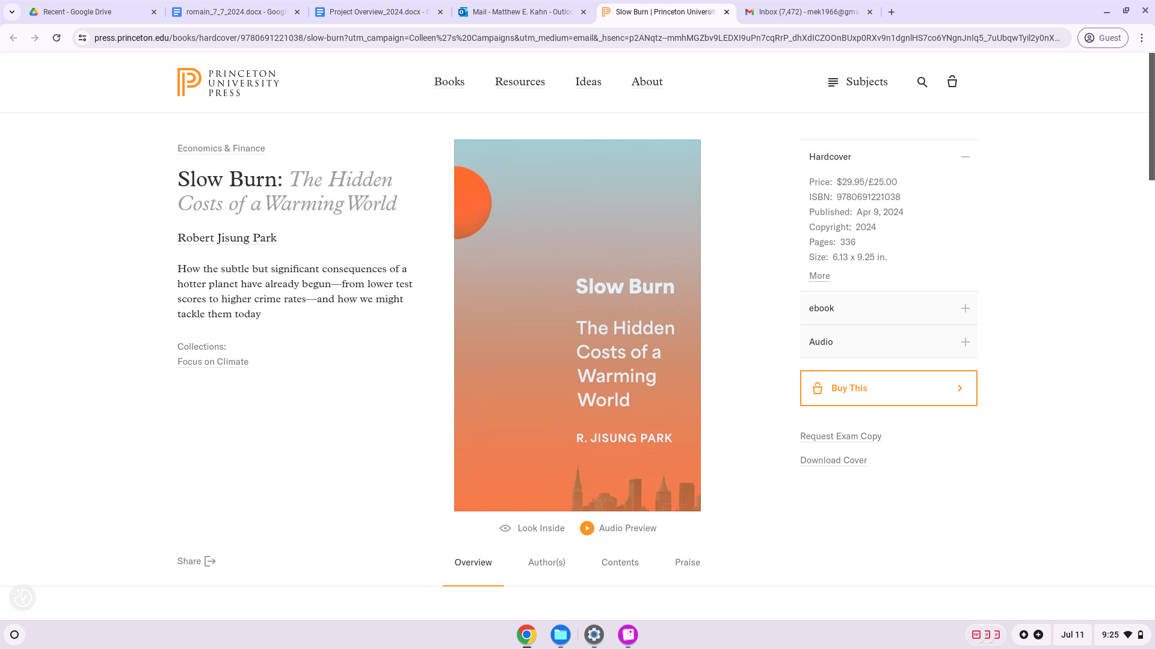
Task: Open the shopping bag cart icon
Action: [x=952, y=82]
